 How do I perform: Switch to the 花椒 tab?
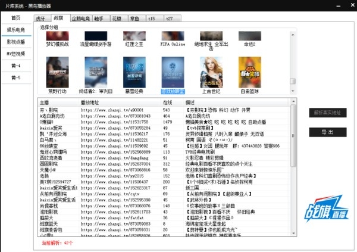pyautogui.click(x=119, y=18)
